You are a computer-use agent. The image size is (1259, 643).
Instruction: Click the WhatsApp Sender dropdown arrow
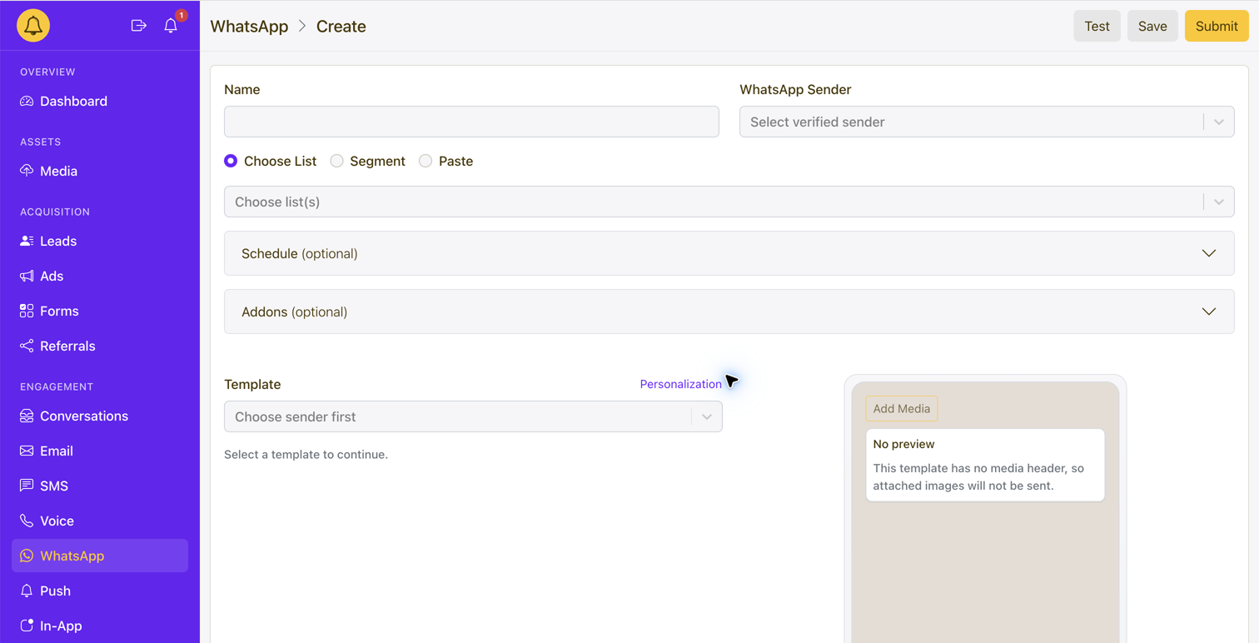[x=1219, y=122]
